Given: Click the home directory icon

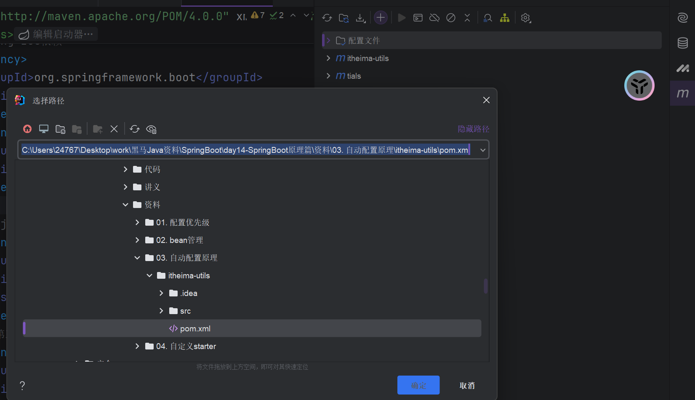Looking at the screenshot, I should (x=27, y=129).
